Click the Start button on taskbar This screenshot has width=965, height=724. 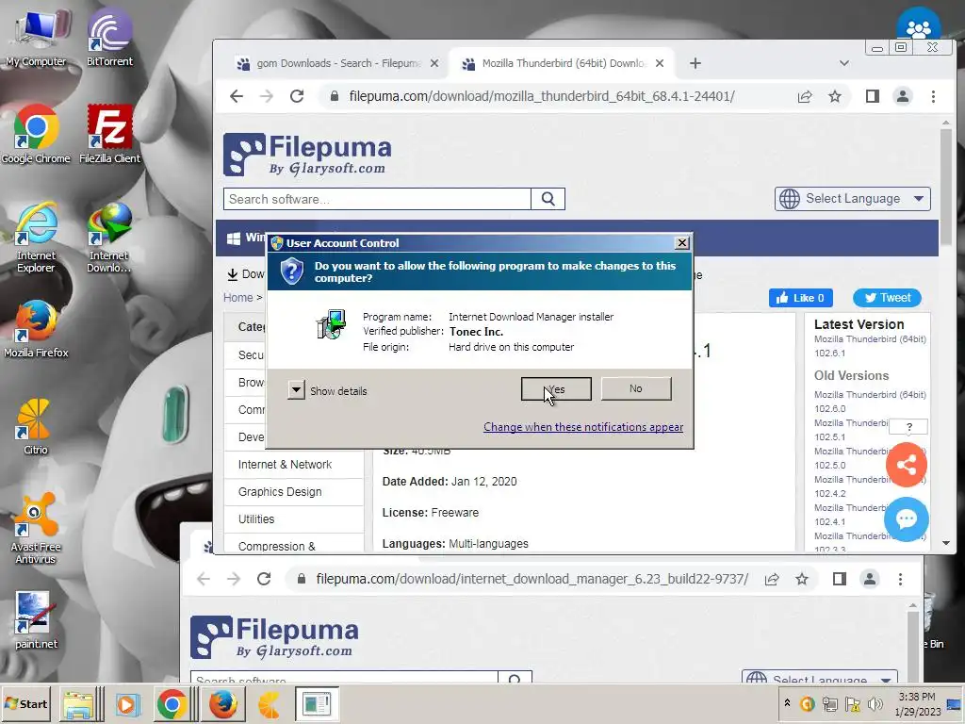point(26,703)
